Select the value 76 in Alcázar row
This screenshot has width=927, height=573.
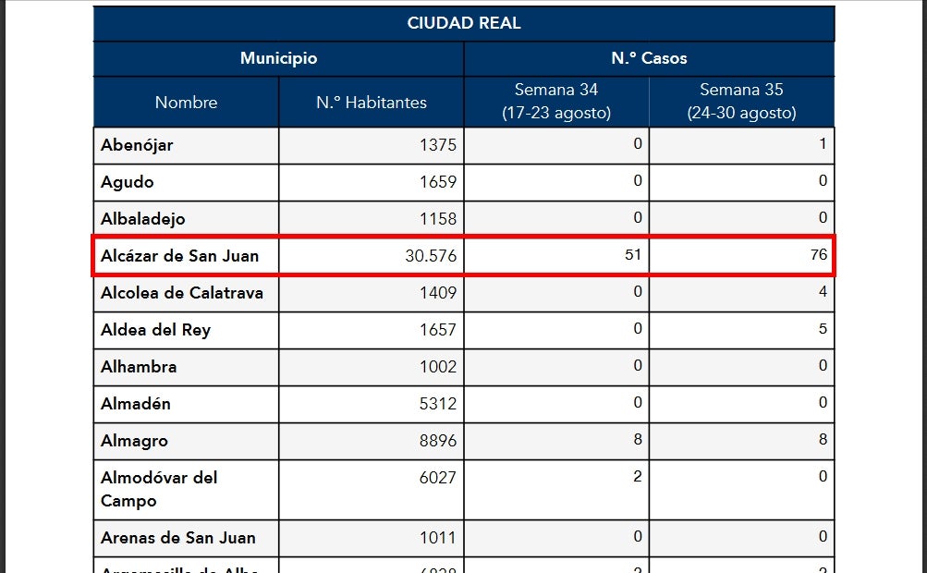(817, 255)
